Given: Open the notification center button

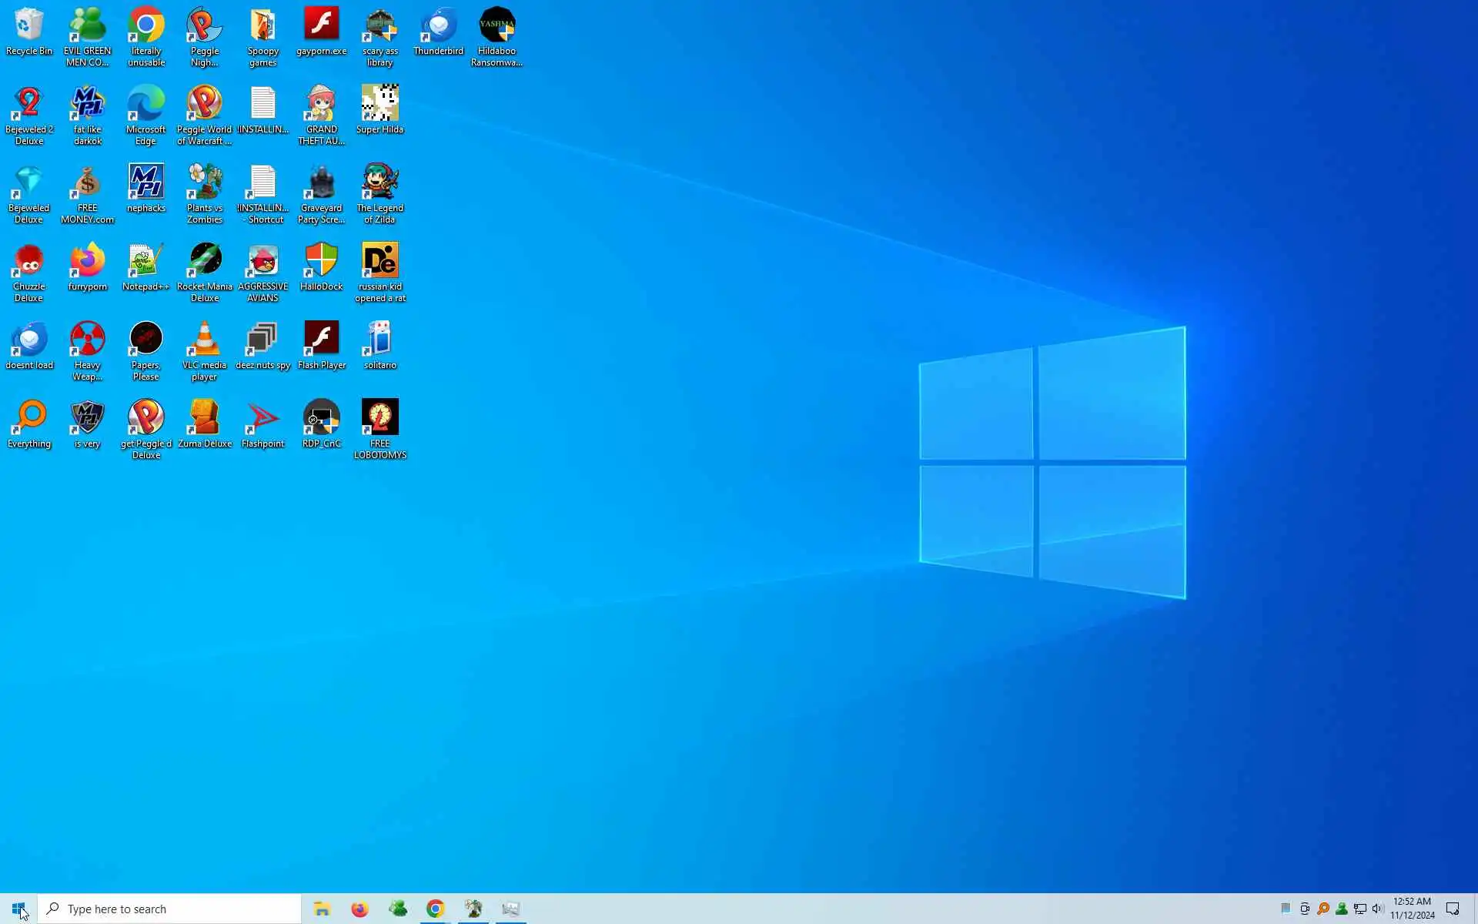Looking at the screenshot, I should click(x=1453, y=909).
